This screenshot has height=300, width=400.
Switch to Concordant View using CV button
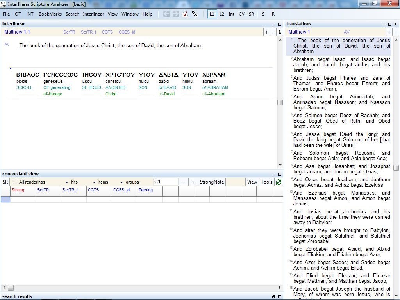pos(241,14)
